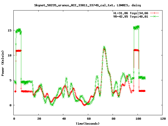Select legend entry XL-31.86 Tsys:34.66

[x=131, y=13]
